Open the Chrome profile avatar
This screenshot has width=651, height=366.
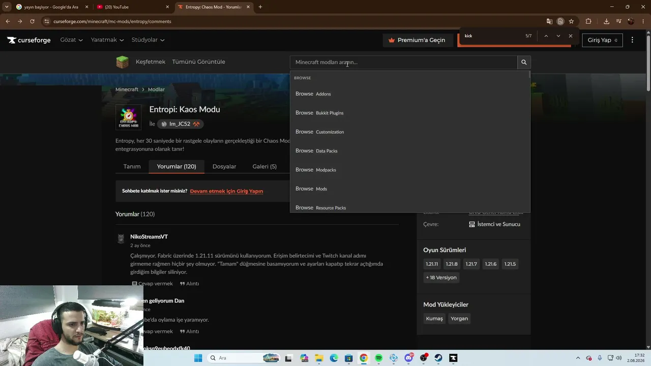point(631,21)
